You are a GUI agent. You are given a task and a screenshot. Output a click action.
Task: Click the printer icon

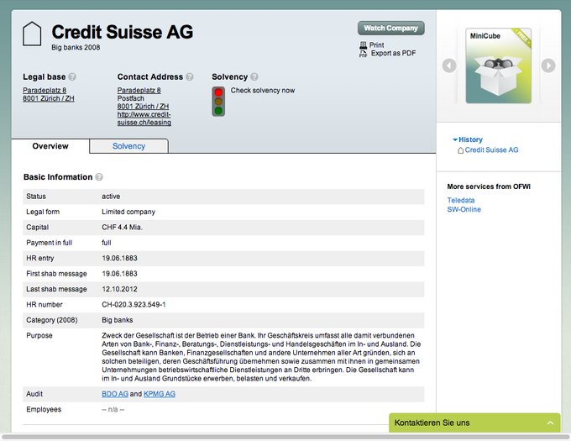363,45
